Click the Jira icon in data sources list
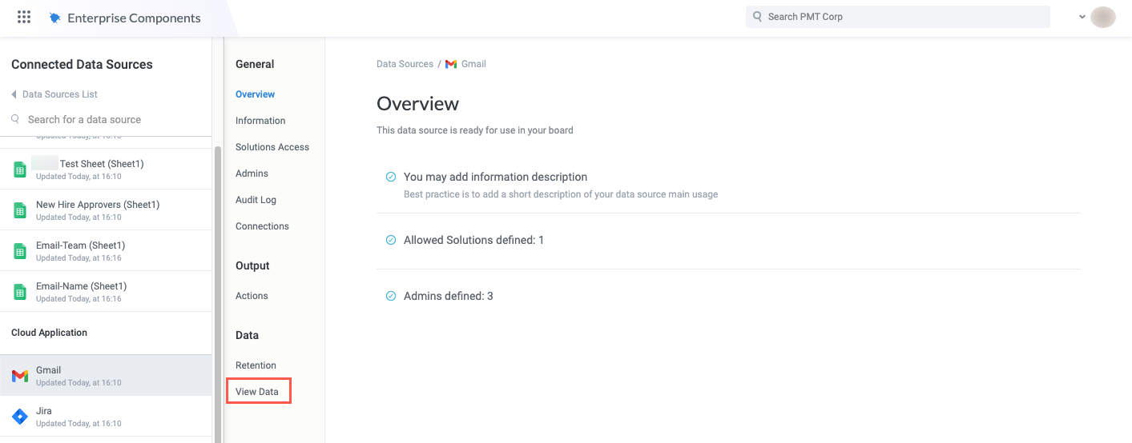This screenshot has width=1132, height=443. [20, 417]
